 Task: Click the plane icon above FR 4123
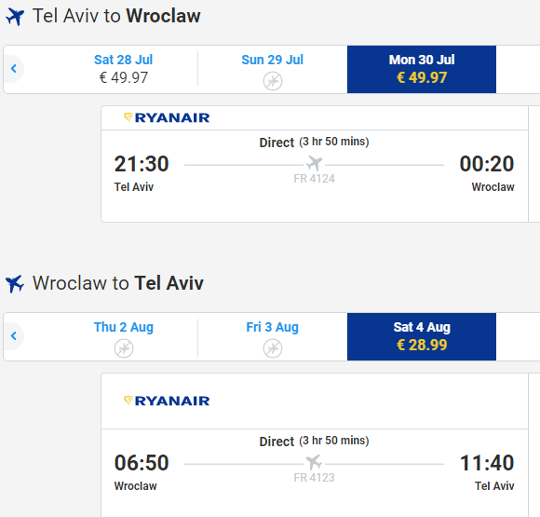(314, 462)
